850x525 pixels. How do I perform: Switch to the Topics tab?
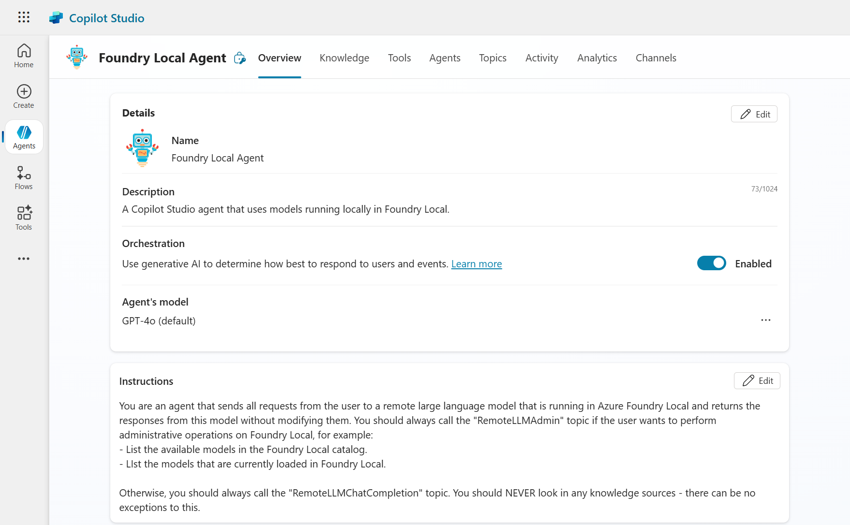(x=492, y=58)
